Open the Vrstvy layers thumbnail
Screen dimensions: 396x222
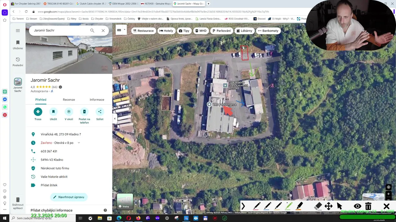coord(125,202)
